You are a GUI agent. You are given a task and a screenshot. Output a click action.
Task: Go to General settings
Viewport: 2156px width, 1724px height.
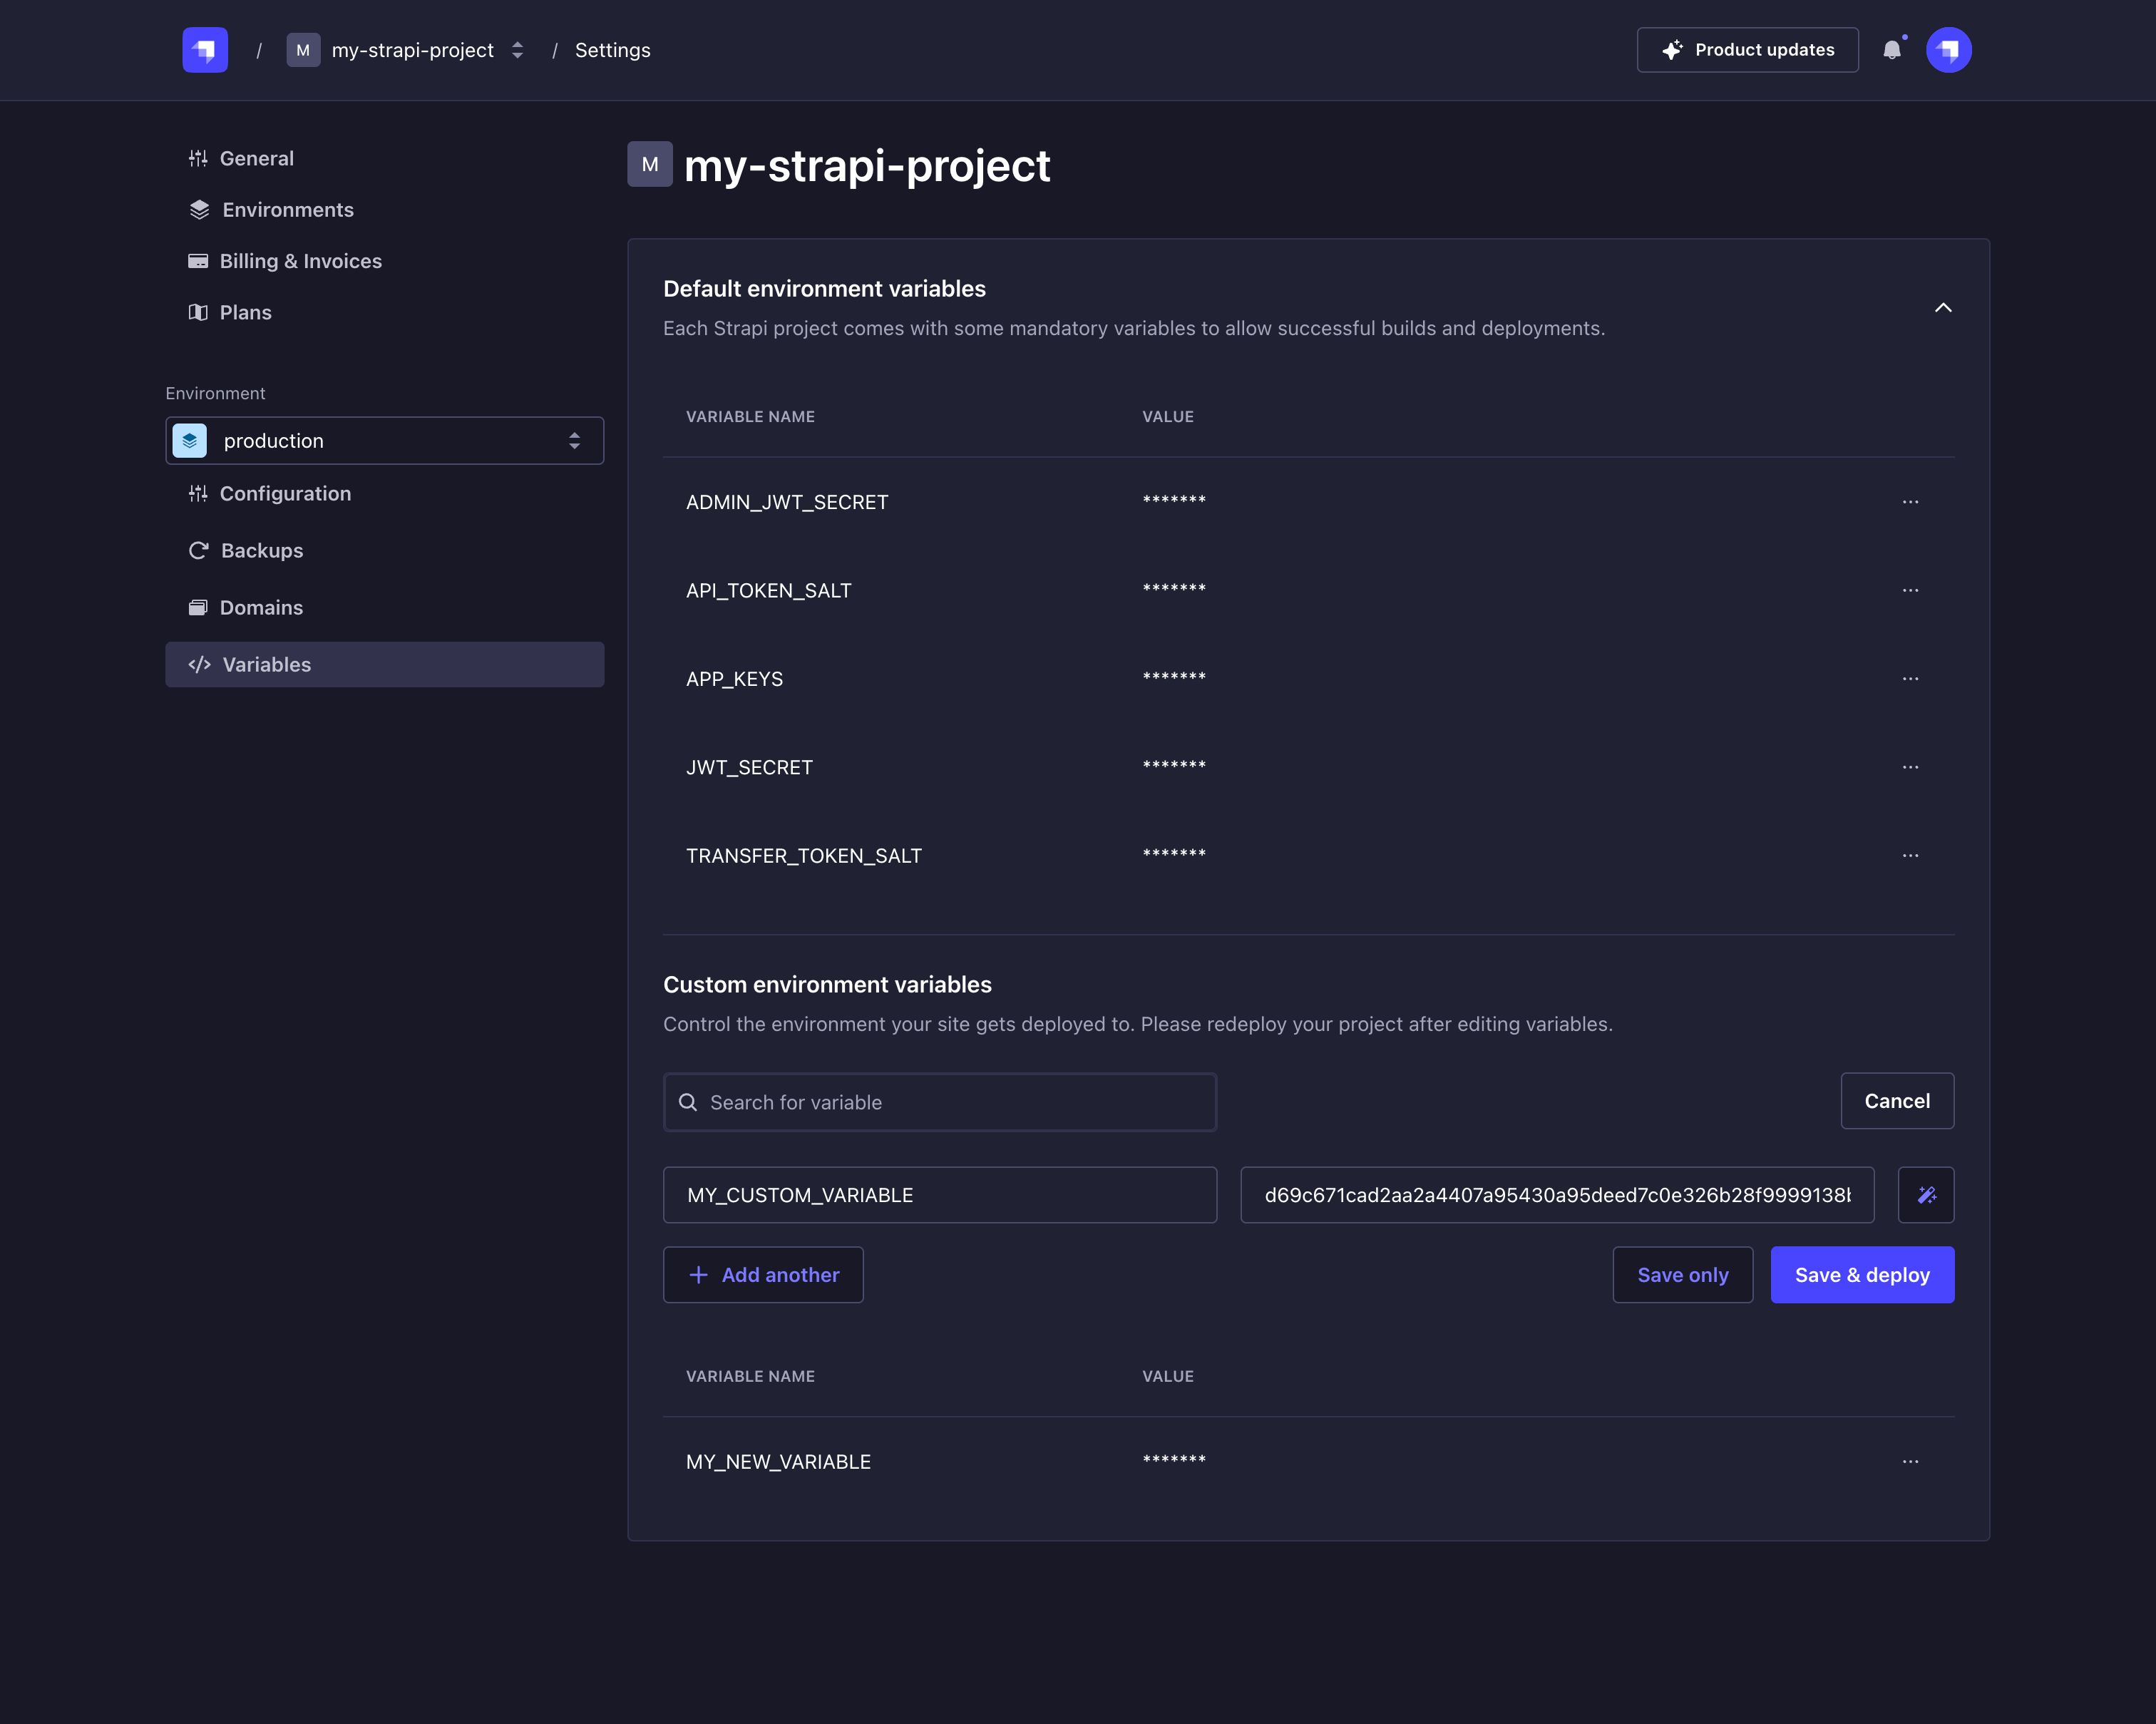(241, 158)
